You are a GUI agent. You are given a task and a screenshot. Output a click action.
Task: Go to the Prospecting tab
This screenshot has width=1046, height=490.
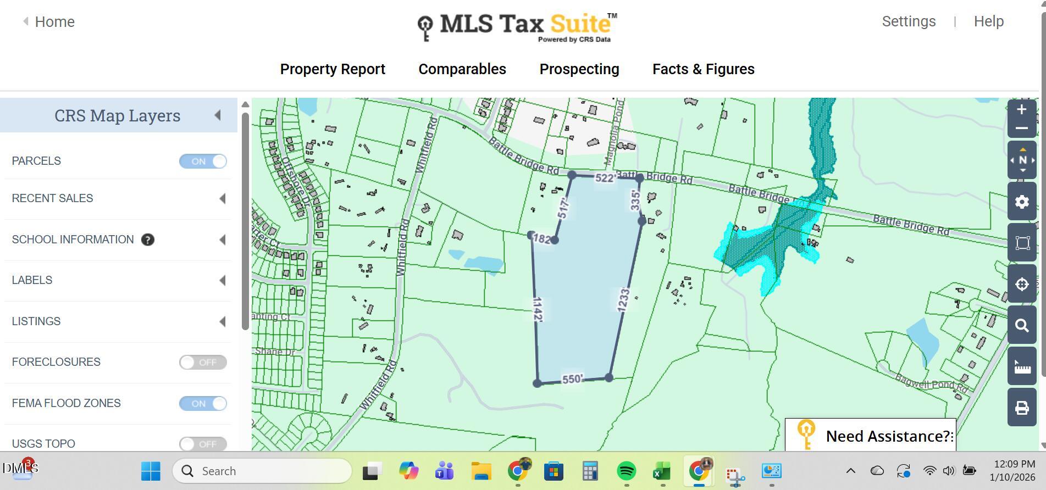click(579, 69)
